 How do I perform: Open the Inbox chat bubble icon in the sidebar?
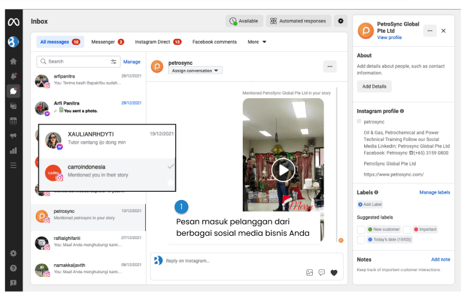[x=13, y=91]
